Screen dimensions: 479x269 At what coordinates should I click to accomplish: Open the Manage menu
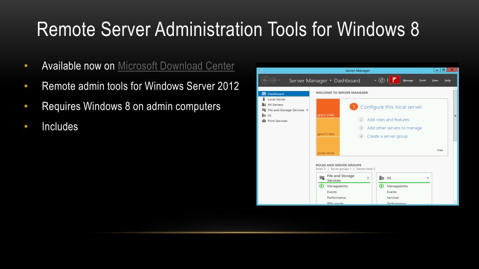coord(408,80)
